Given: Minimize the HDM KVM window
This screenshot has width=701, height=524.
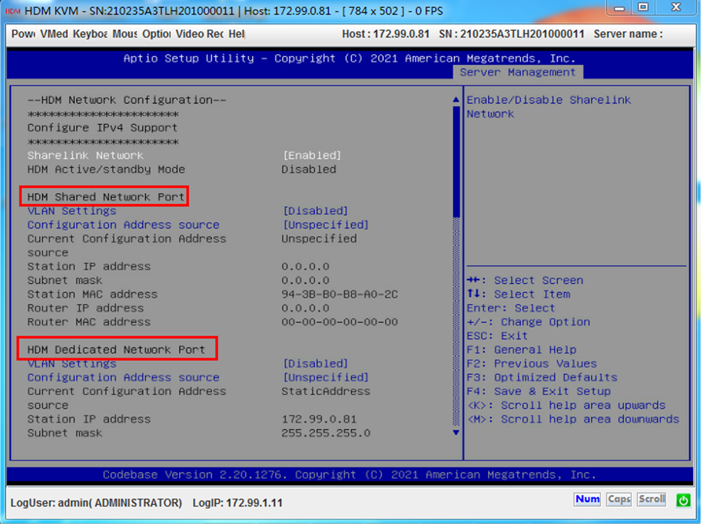Looking at the screenshot, I should pyautogui.click(x=619, y=7).
